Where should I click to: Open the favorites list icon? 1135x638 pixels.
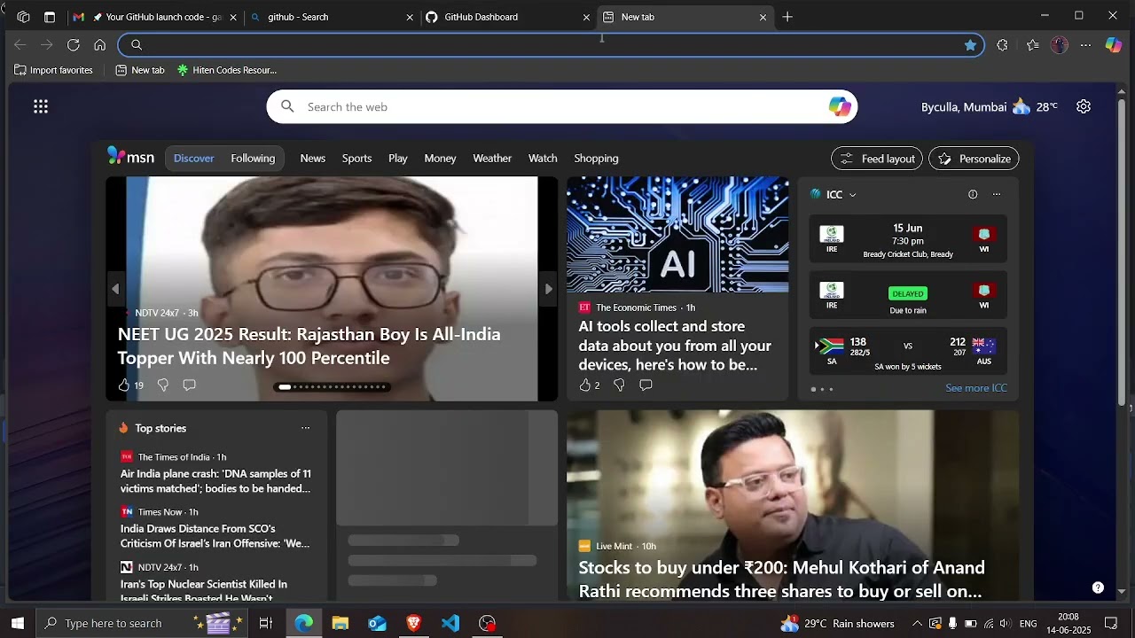1033,45
